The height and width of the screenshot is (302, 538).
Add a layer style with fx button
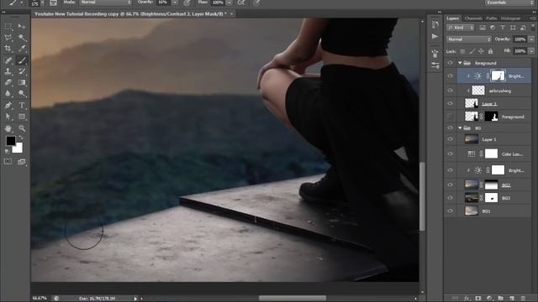(x=467, y=299)
